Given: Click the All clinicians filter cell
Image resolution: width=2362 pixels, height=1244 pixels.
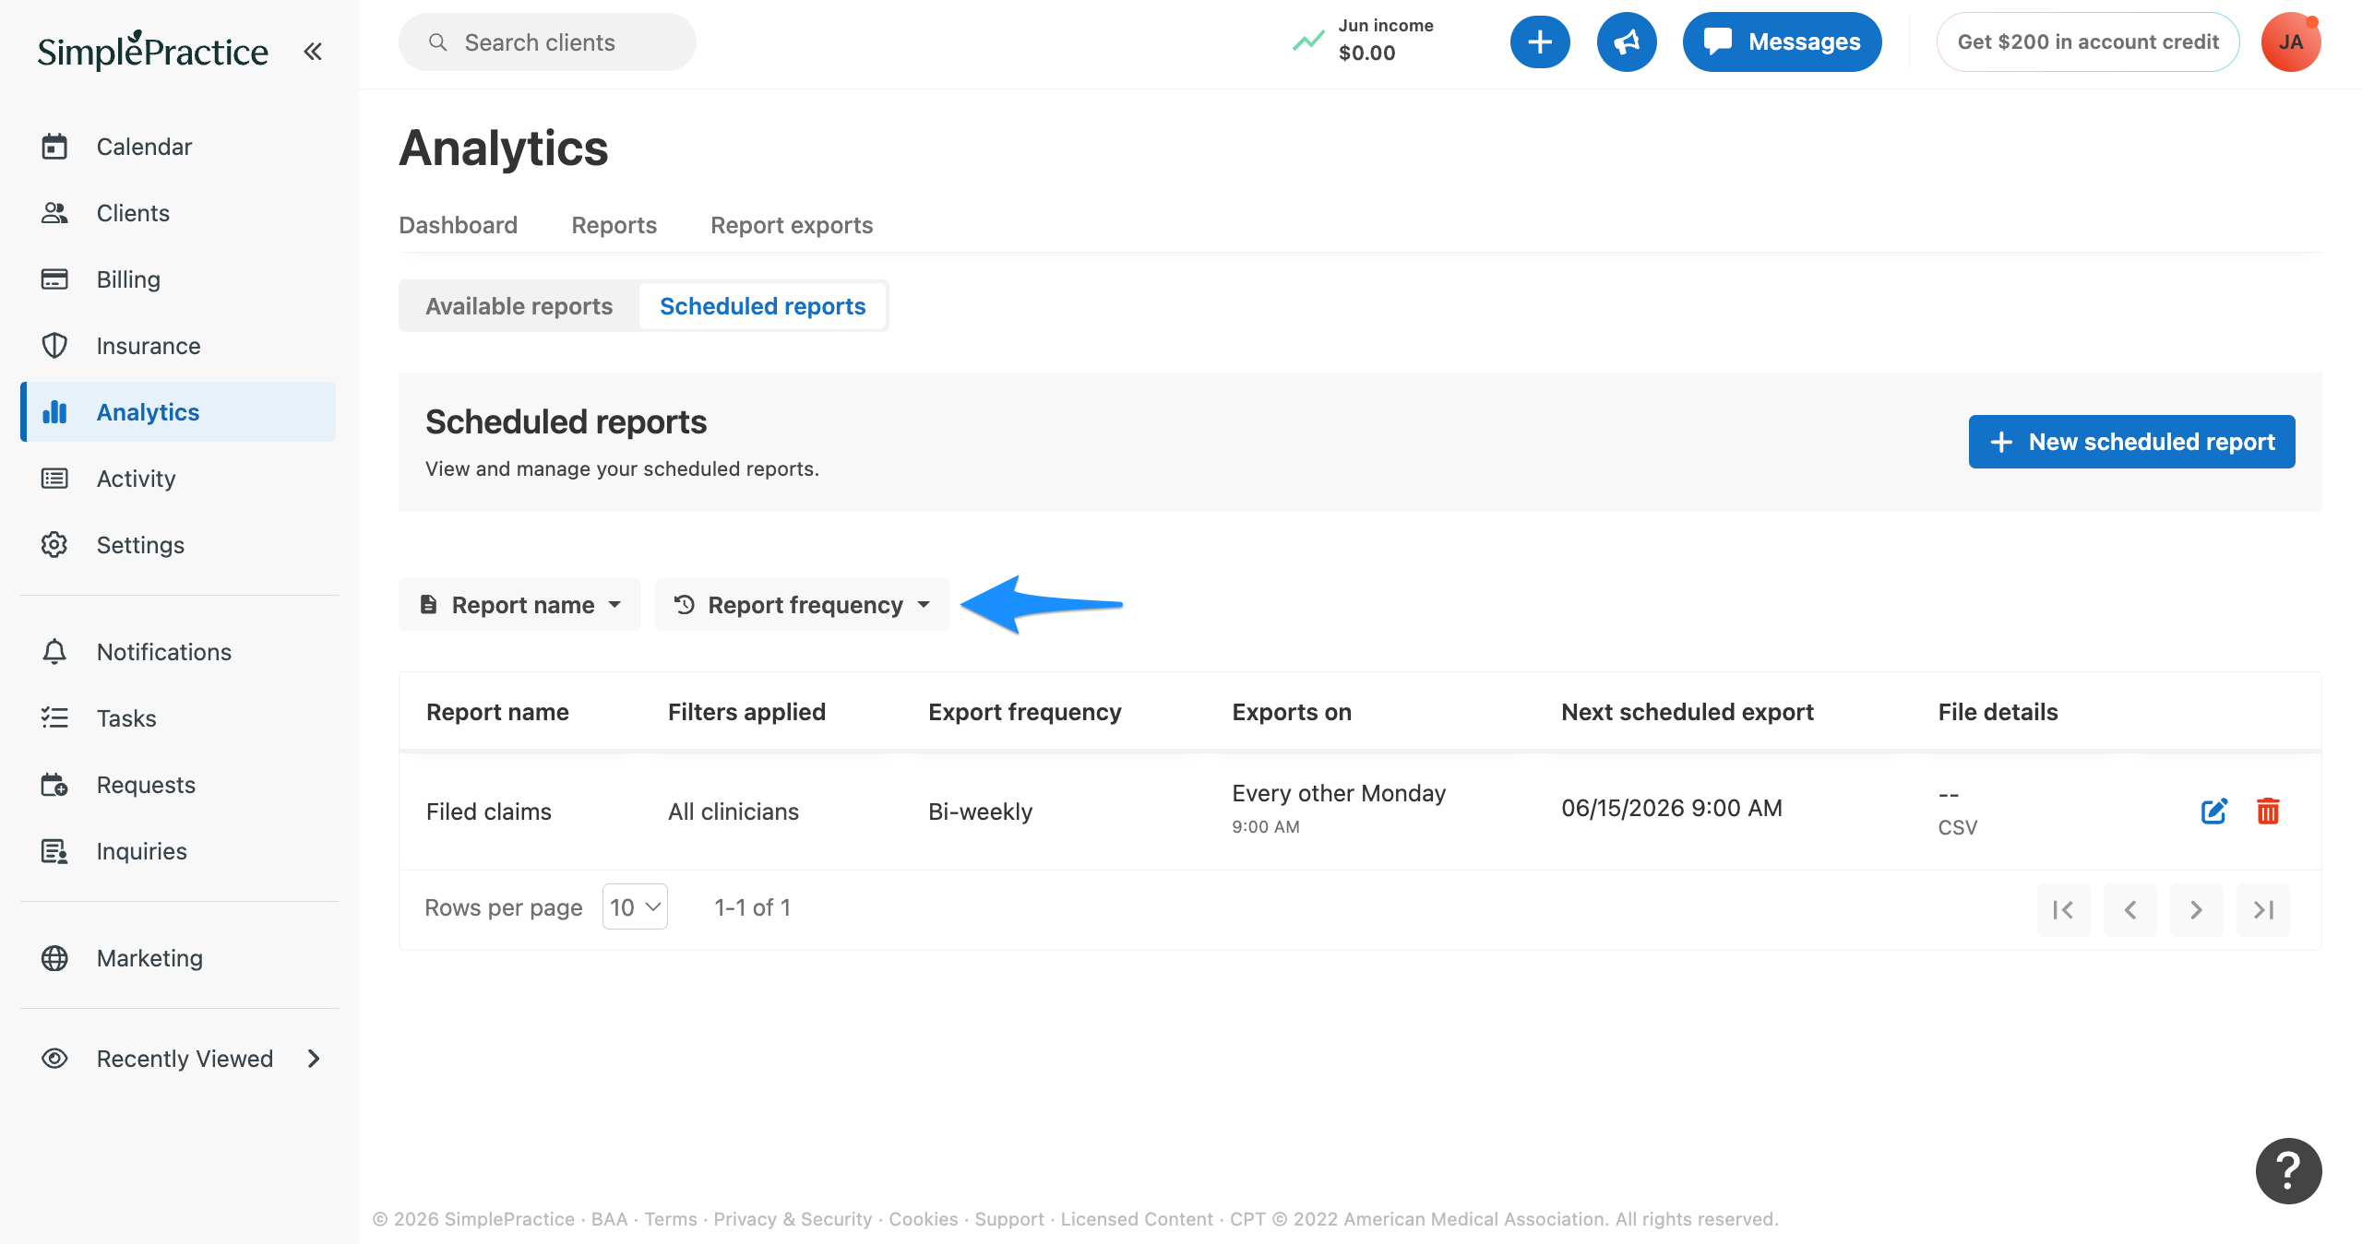Looking at the screenshot, I should pyautogui.click(x=734, y=812).
